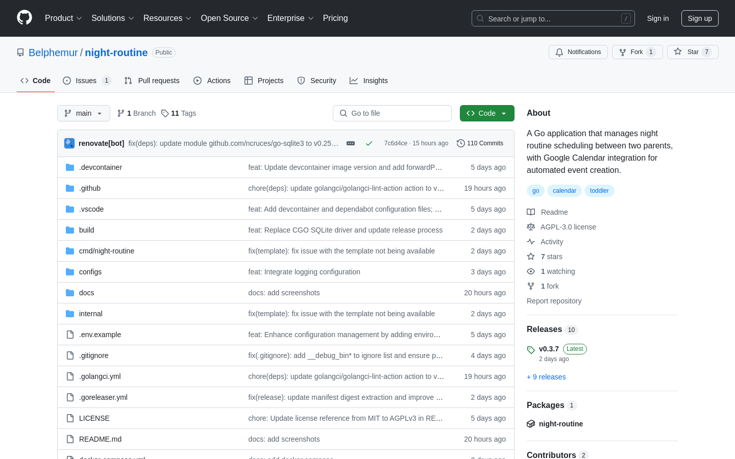Switch to the Security tab
Image resolution: width=735 pixels, height=459 pixels.
pyautogui.click(x=316, y=81)
